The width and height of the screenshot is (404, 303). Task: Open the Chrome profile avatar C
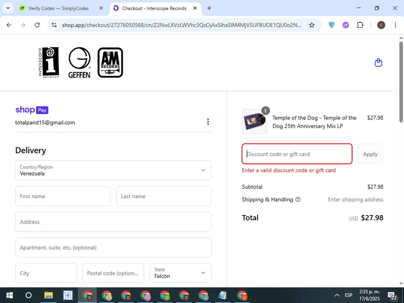coord(381,25)
